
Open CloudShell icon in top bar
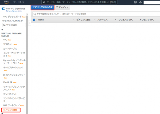[x=135, y=2]
